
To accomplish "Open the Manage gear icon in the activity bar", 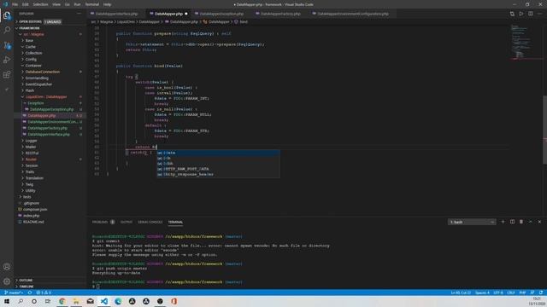I will pyautogui.click(x=7, y=281).
